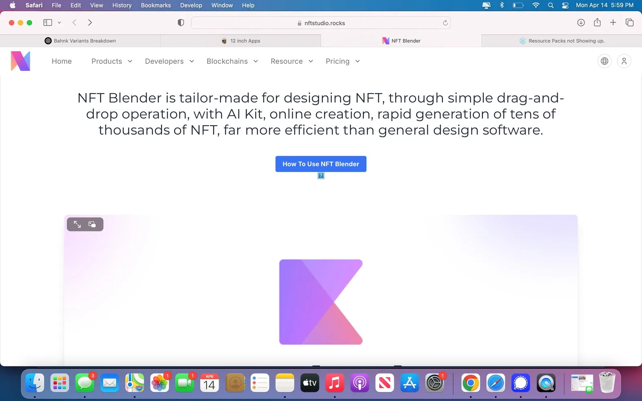642x401 pixels.
Task: Open Safari from the Dock
Action: [x=496, y=383]
